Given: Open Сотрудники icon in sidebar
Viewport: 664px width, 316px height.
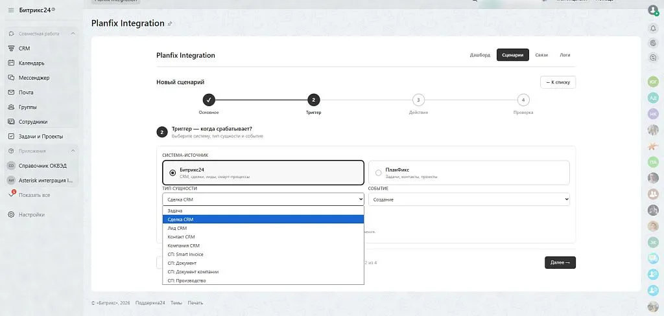Looking at the screenshot, I should pos(12,122).
